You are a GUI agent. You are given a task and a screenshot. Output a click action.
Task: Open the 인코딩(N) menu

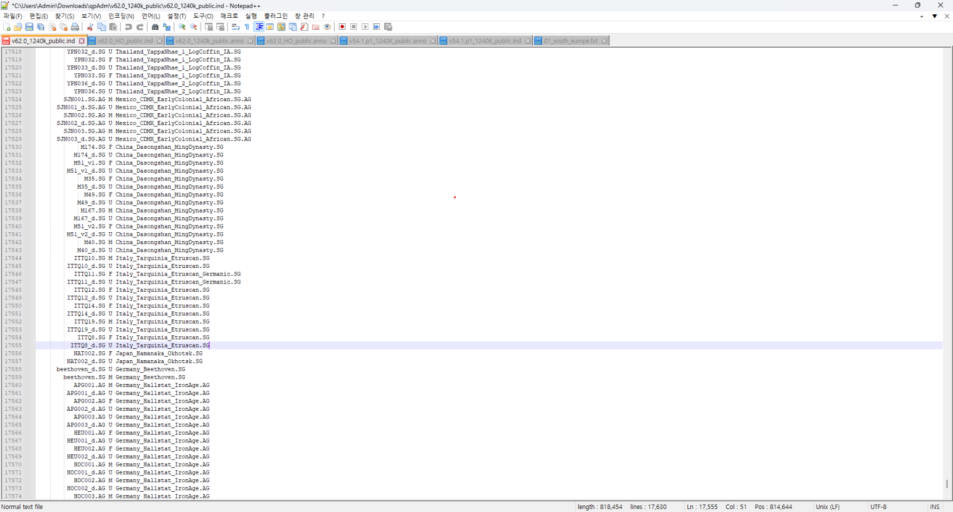click(121, 16)
